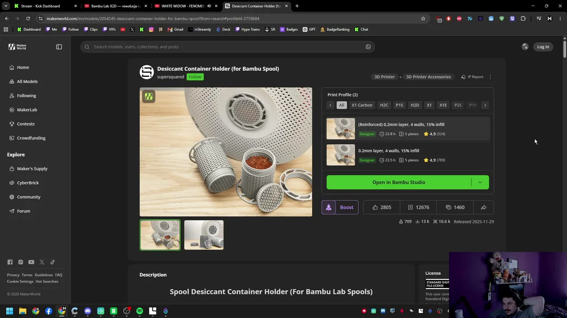Image resolution: width=567 pixels, height=318 pixels.
Task: Click the share arrow icon
Action: (x=484, y=208)
